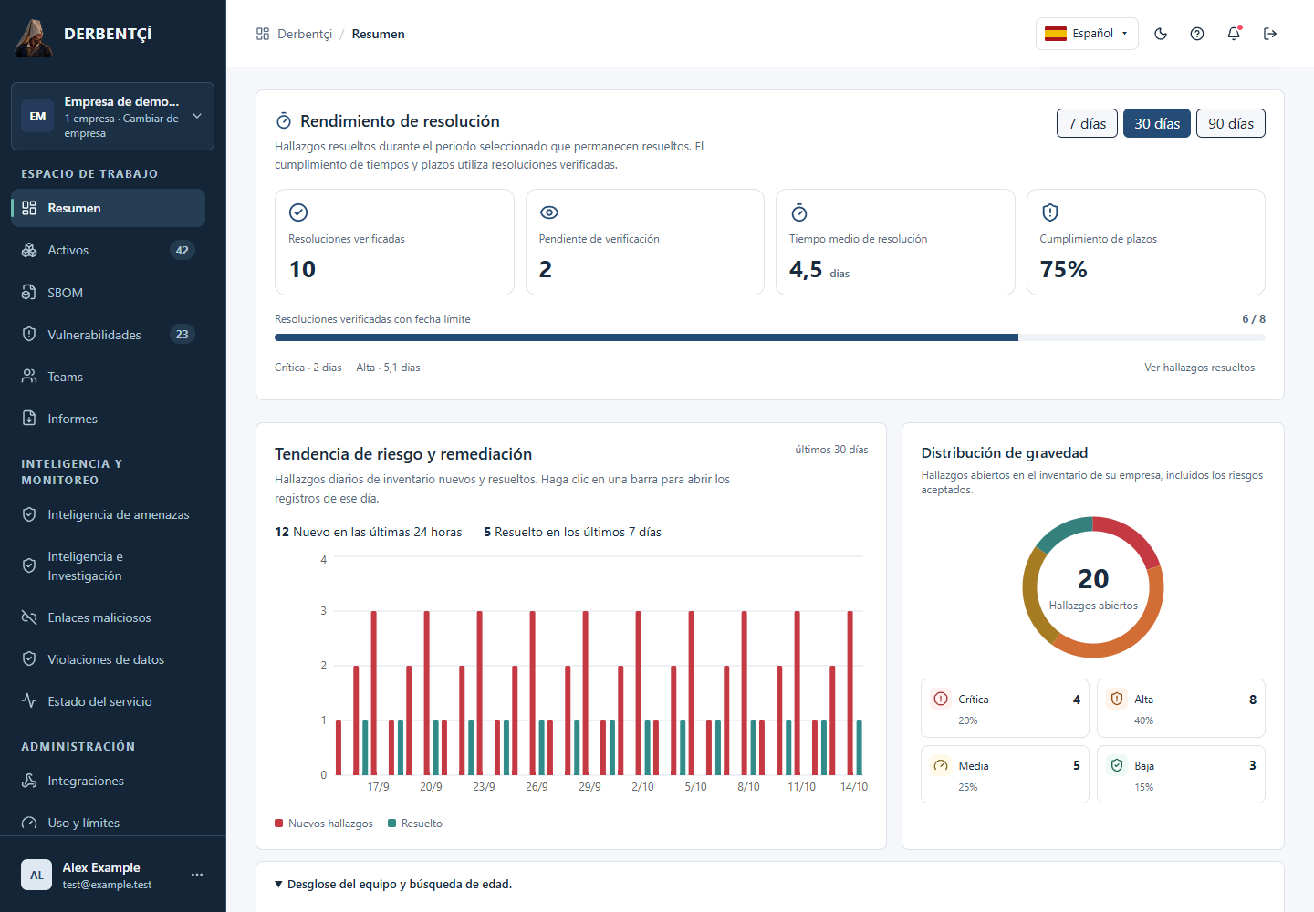Click the Pendiente de verificación card
The image size is (1314, 912).
645,243
